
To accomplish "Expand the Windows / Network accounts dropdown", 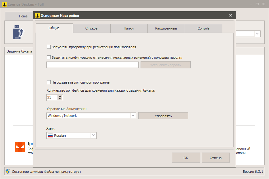I will coord(133,116).
